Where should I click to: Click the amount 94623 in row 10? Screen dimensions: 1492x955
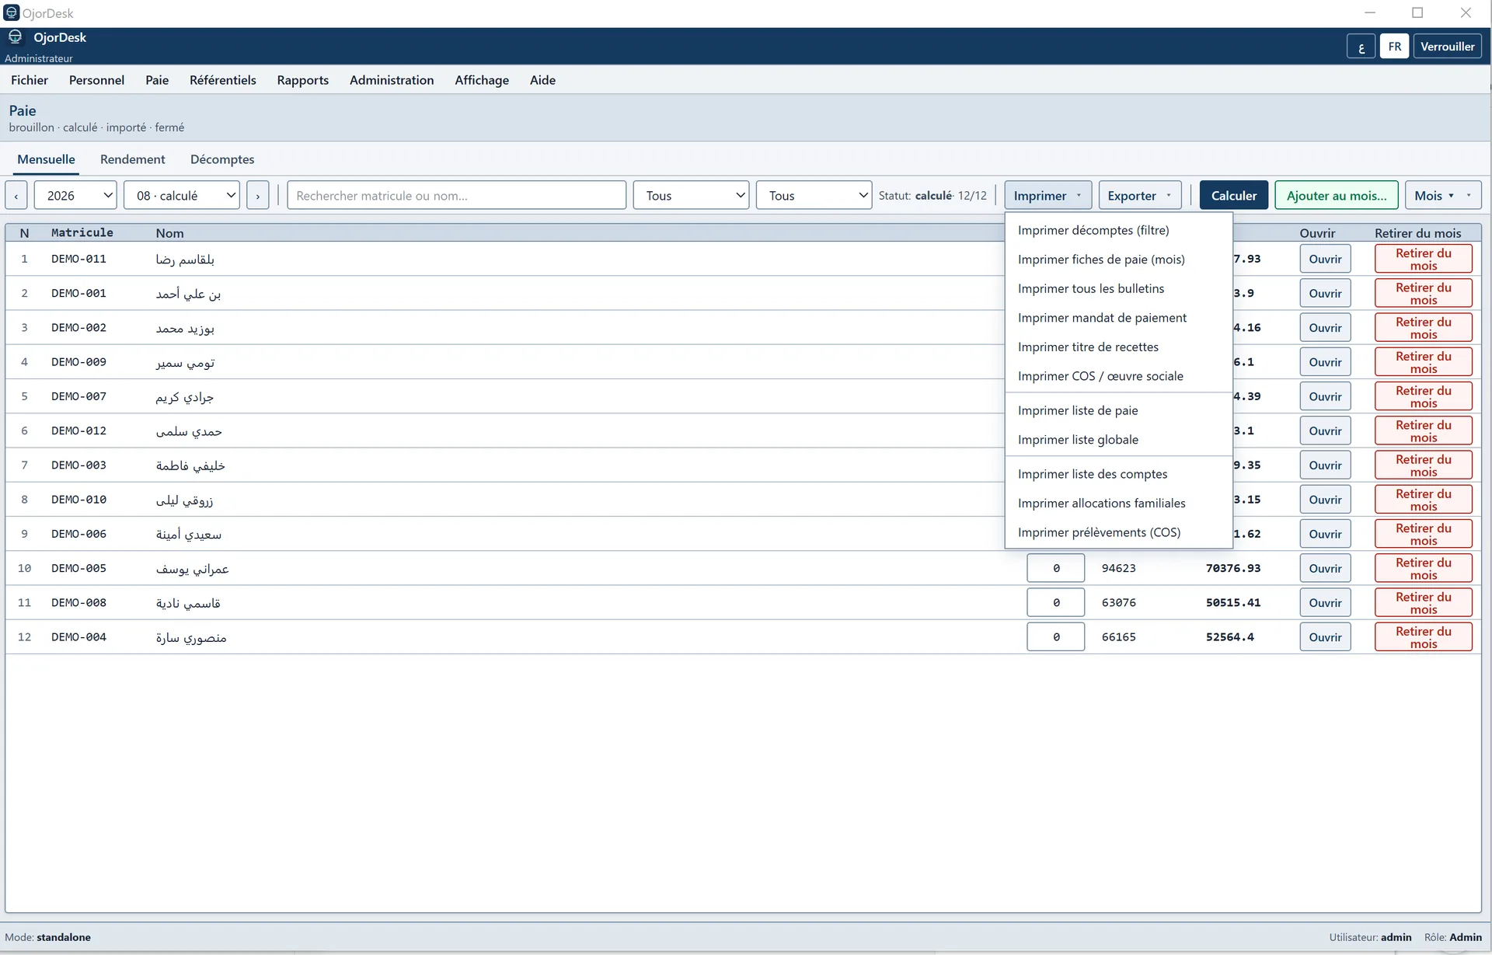pos(1118,568)
